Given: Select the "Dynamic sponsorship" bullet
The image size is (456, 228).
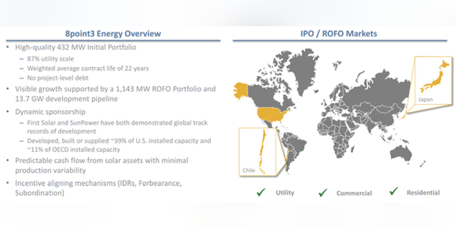Looking at the screenshot, I should pos(50,112).
